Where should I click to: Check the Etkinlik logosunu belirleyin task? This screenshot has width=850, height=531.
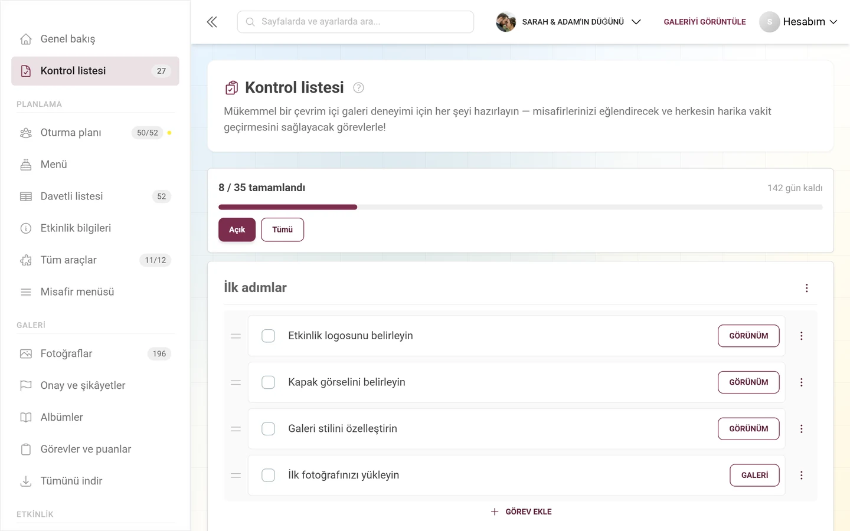tap(268, 336)
